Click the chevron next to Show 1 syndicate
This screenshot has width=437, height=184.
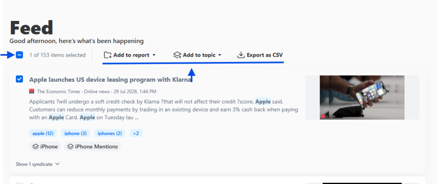coord(57,164)
